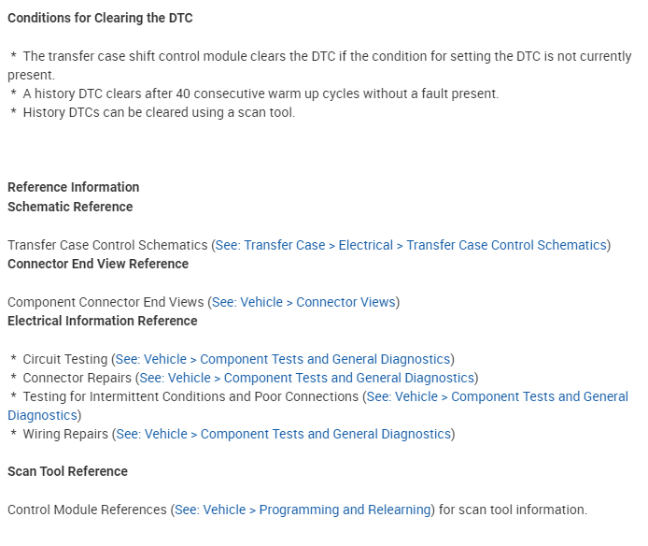This screenshot has height=546, width=648.
Task: Click the transfer case shift control module bullet
Action: click(x=317, y=56)
